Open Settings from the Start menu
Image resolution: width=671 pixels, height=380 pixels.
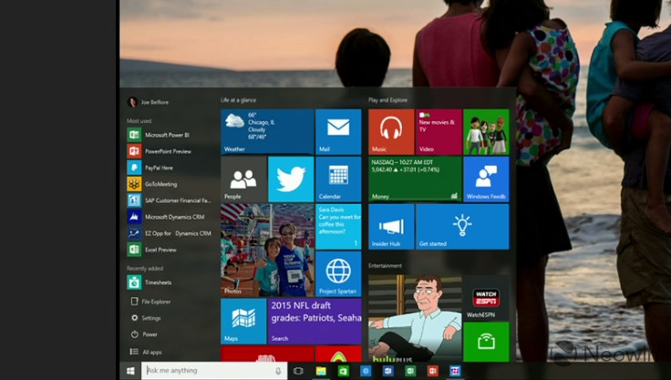(147, 318)
